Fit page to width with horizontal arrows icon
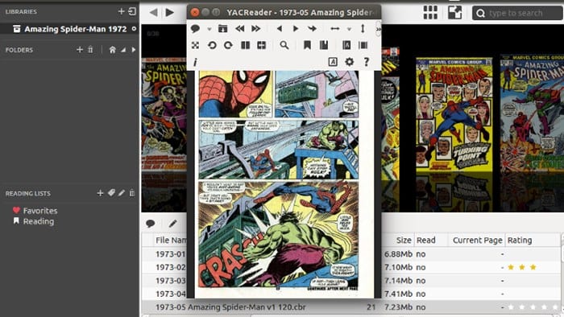Viewport: 564px width, 317px height. [x=335, y=28]
